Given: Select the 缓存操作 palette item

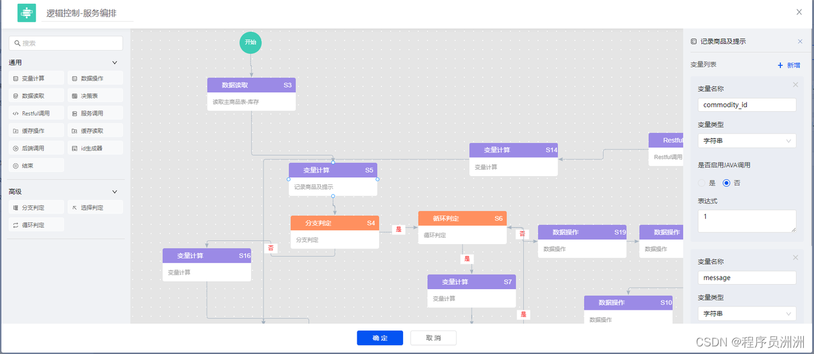Looking at the screenshot, I should 36,131.
